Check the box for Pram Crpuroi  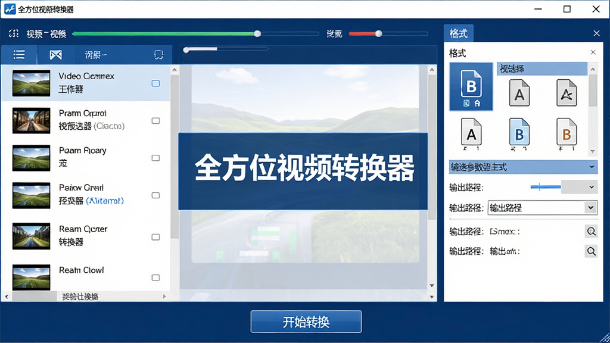[x=155, y=120]
